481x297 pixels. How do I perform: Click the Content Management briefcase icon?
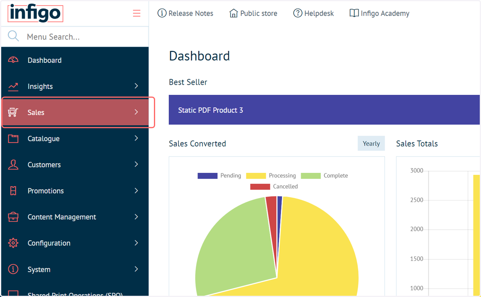[13, 217]
